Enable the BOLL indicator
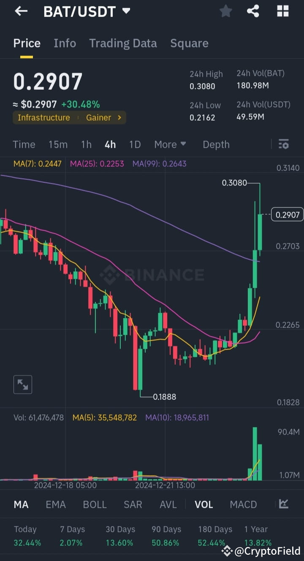 pos(95,504)
